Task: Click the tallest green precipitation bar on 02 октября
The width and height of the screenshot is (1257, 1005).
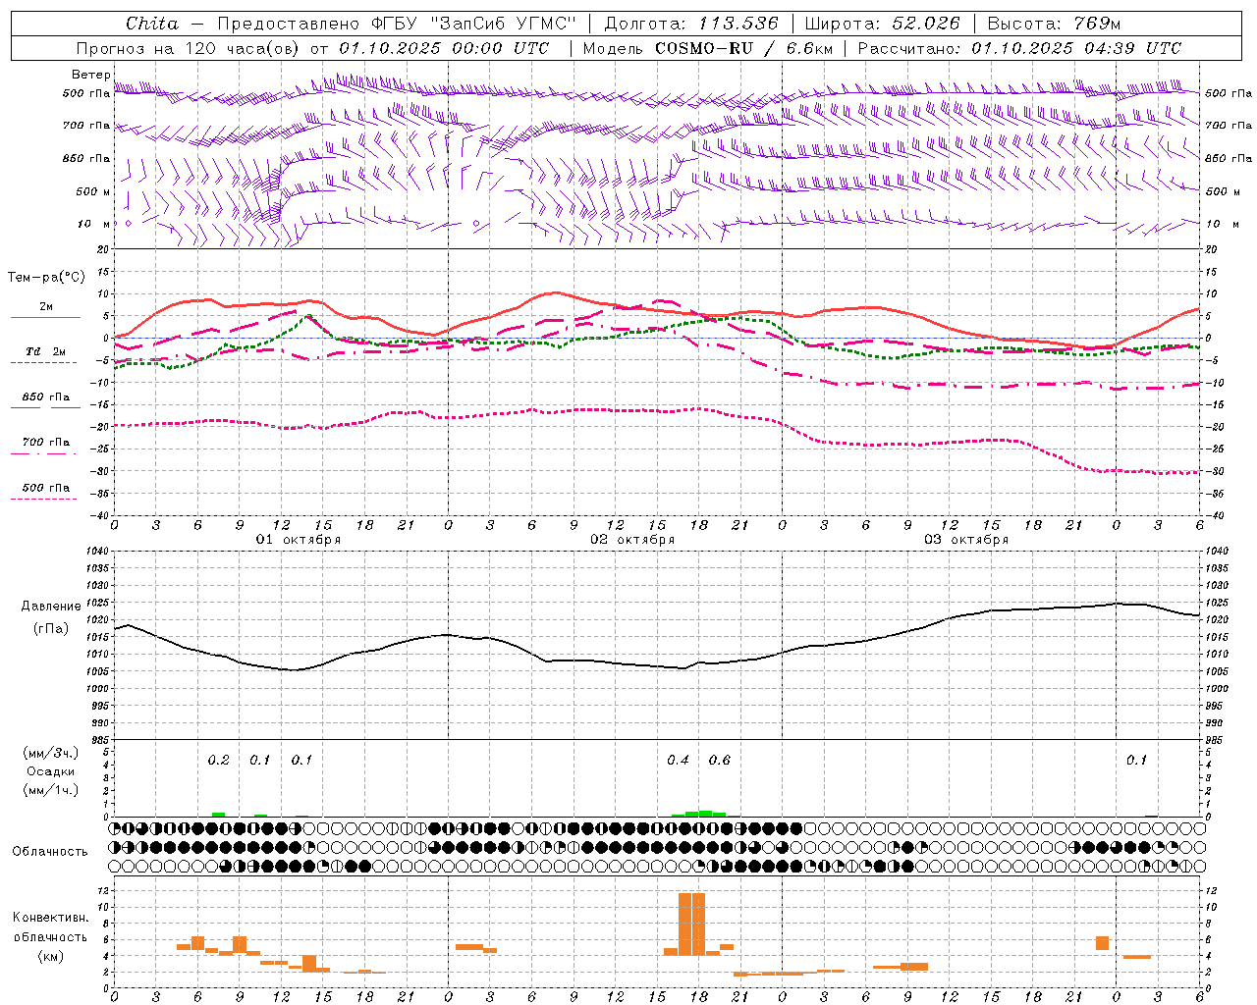Action: tap(705, 814)
